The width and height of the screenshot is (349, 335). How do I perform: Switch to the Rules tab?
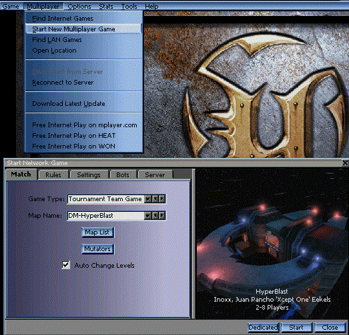[x=53, y=175]
